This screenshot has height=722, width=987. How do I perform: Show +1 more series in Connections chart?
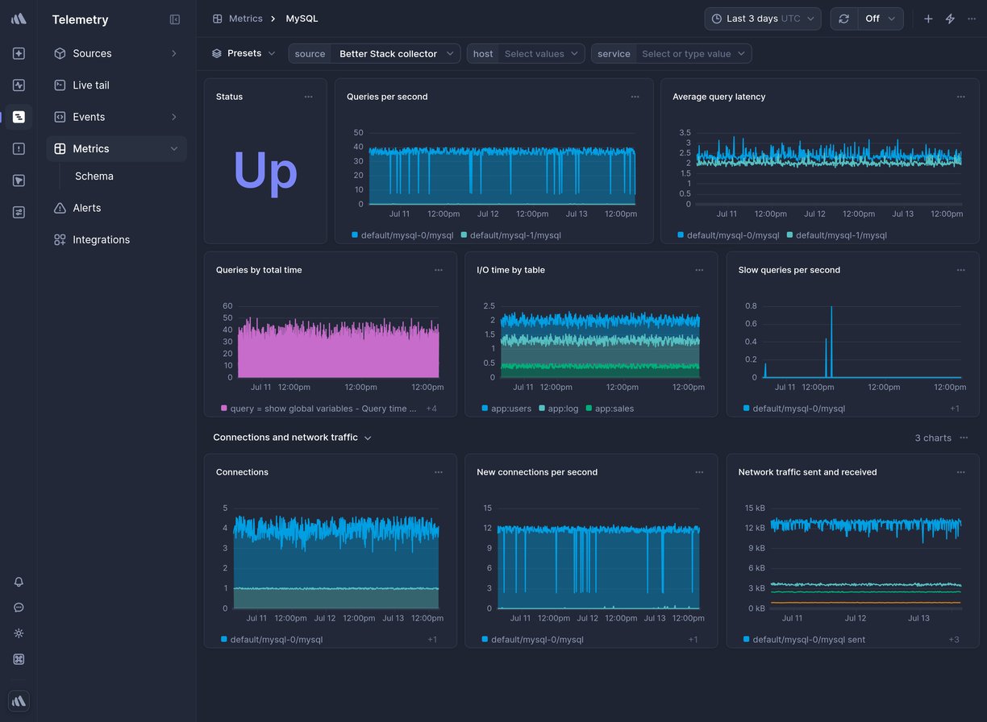[x=432, y=640]
